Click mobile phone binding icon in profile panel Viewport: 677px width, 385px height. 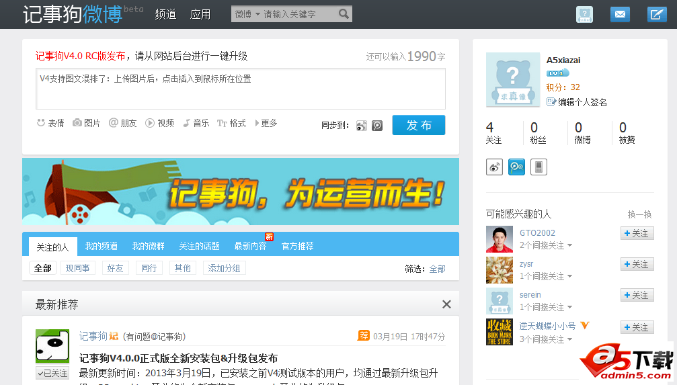539,167
